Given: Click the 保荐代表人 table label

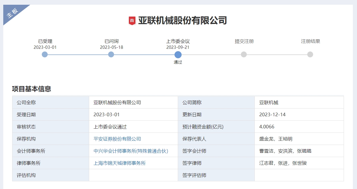Looking at the screenshot, I should point(194,139).
